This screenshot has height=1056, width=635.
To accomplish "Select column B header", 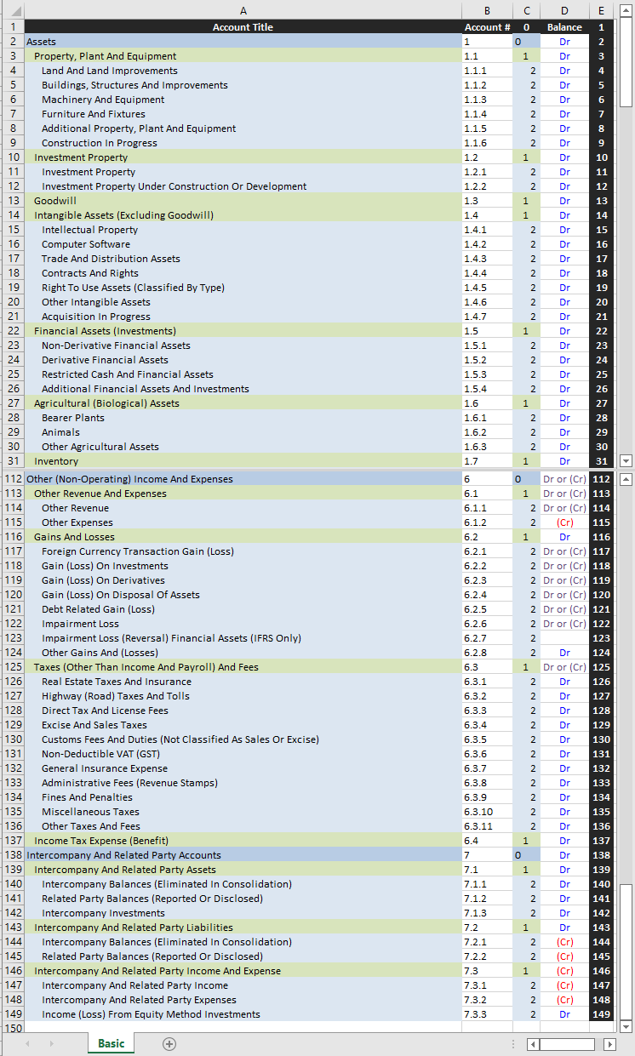I will tap(487, 10).
